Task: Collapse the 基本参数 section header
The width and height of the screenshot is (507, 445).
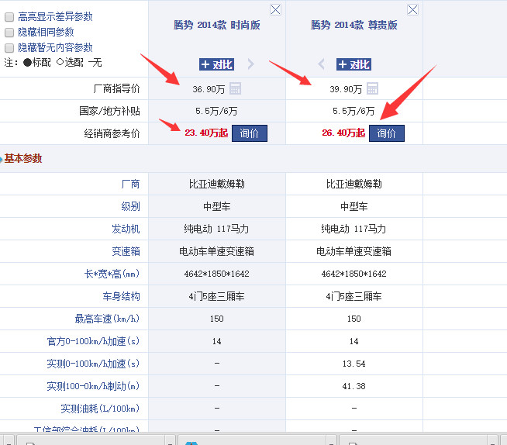Action: click(x=23, y=158)
